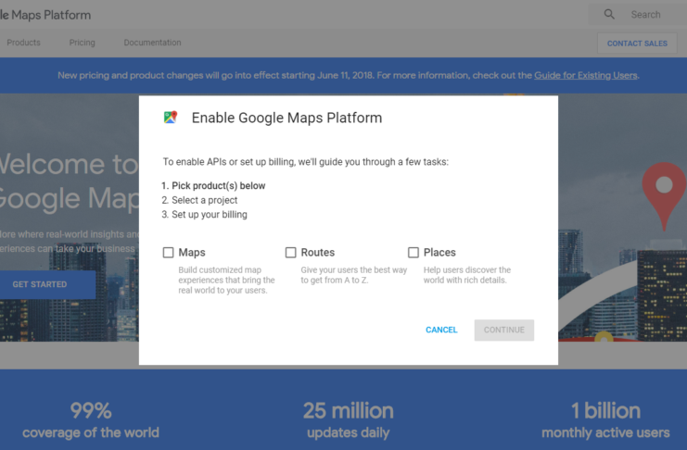
Task: Click the 'updates daily' caption
Action: click(x=349, y=432)
